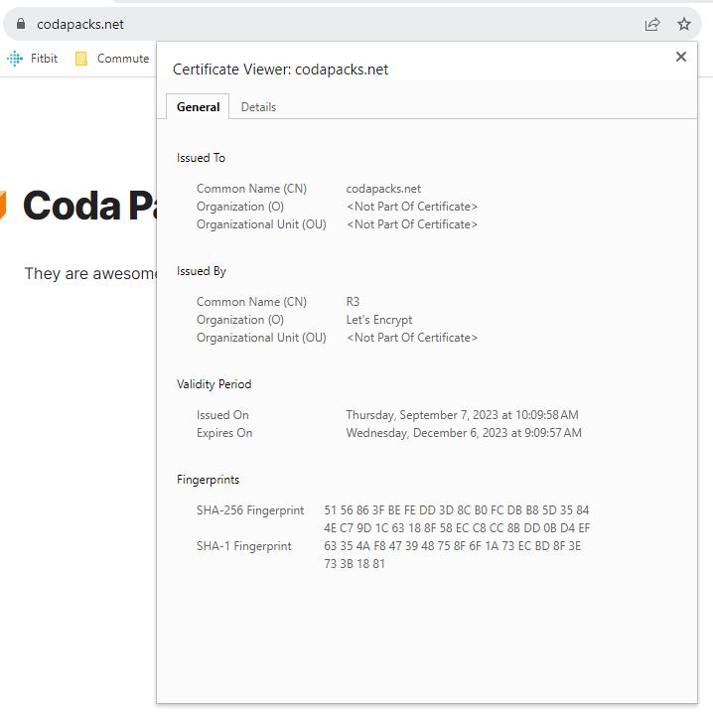The height and width of the screenshot is (719, 713).
Task: Click 'Common Name (CN)' label under Issued By
Action: pyautogui.click(x=251, y=302)
